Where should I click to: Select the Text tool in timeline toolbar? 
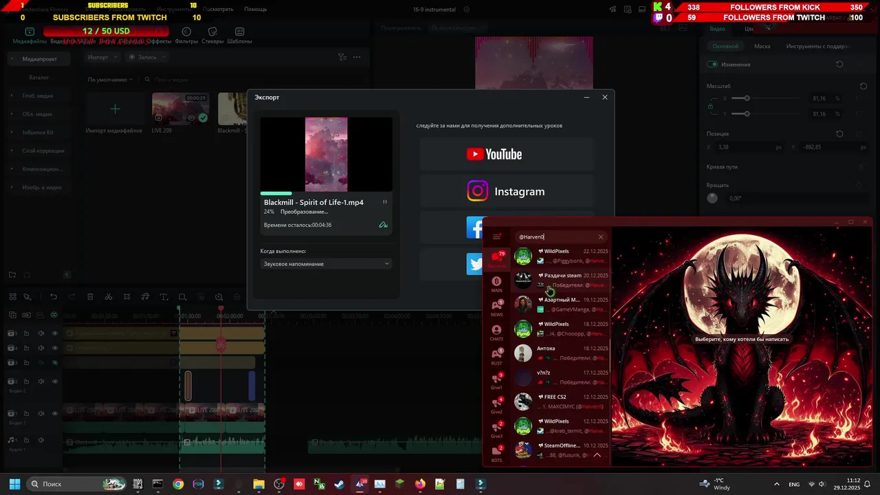(164, 296)
